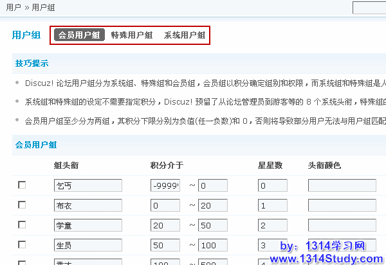Mark the 生员 row checkbox
The width and height of the screenshot is (386, 265).
tap(22, 244)
